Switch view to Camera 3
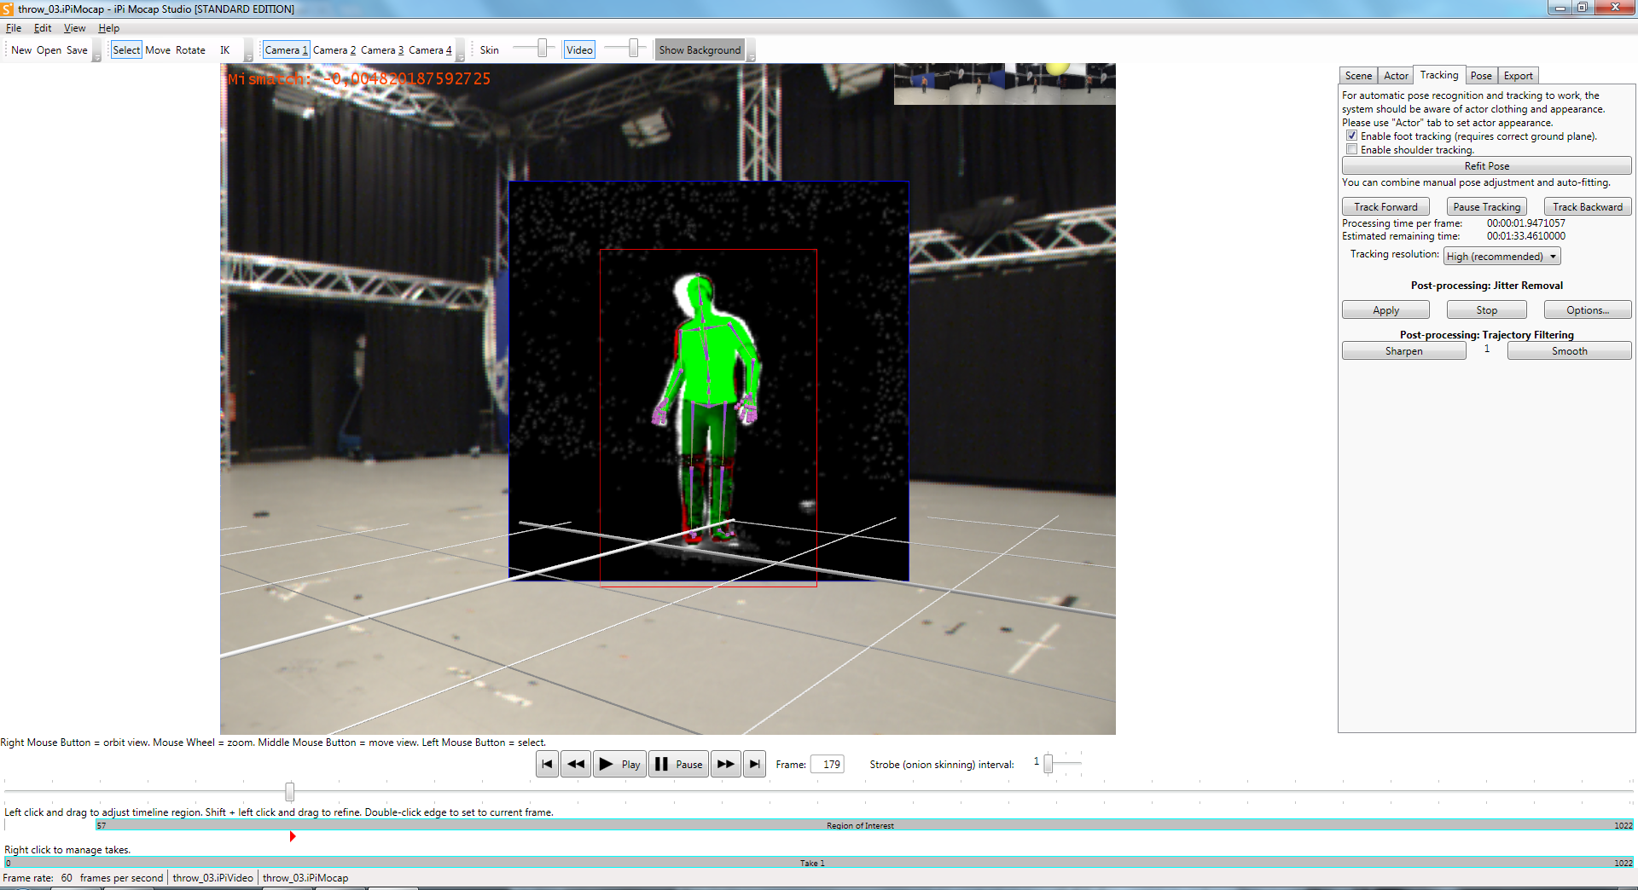The width and height of the screenshot is (1638, 890). (382, 50)
